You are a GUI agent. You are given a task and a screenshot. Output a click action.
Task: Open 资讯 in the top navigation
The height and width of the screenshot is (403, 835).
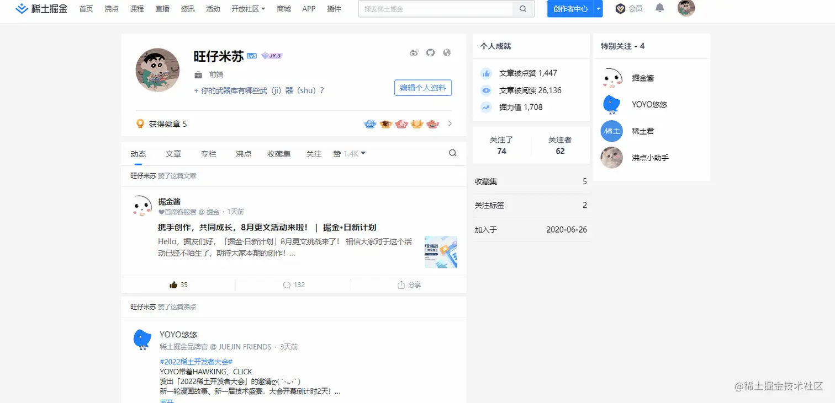(188, 9)
